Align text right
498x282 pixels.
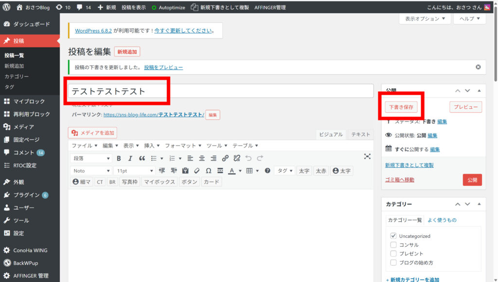pyautogui.click(x=213, y=158)
